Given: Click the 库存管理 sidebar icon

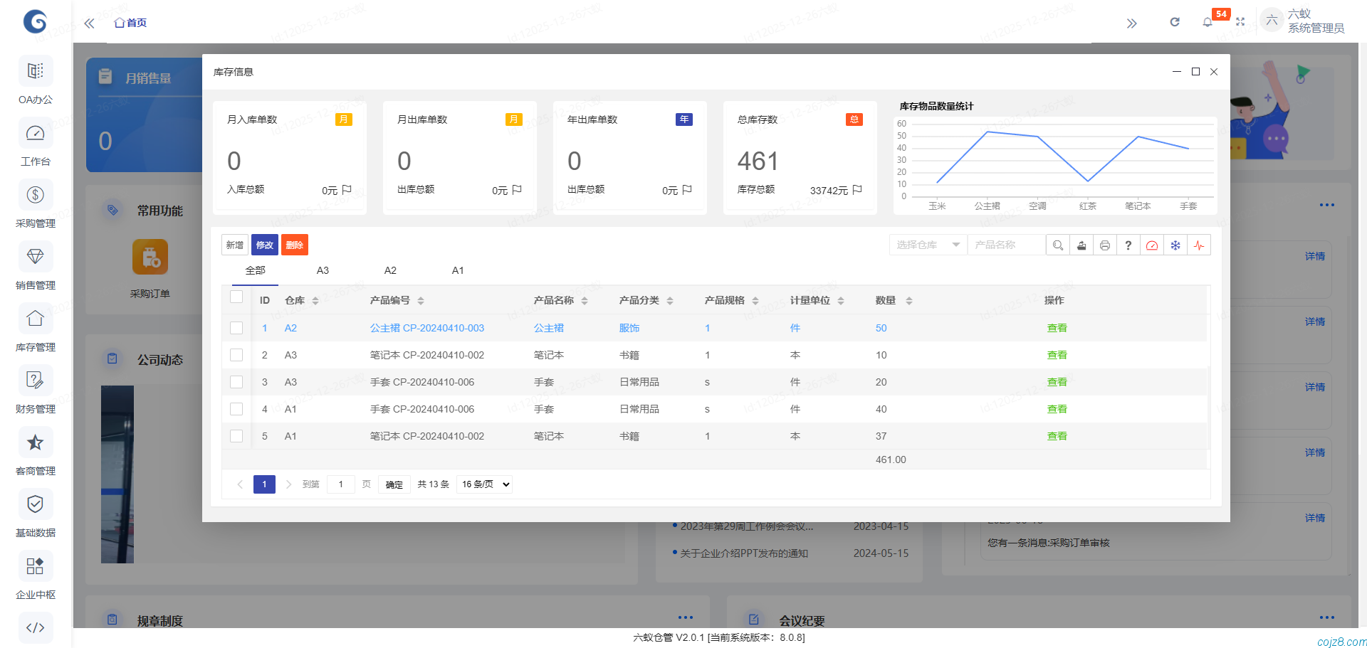Looking at the screenshot, I should [x=35, y=318].
